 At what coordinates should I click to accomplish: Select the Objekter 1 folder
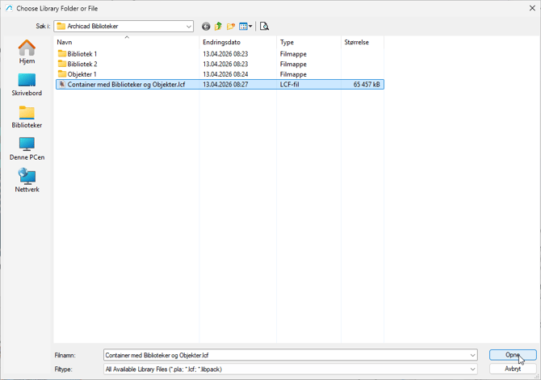[82, 74]
